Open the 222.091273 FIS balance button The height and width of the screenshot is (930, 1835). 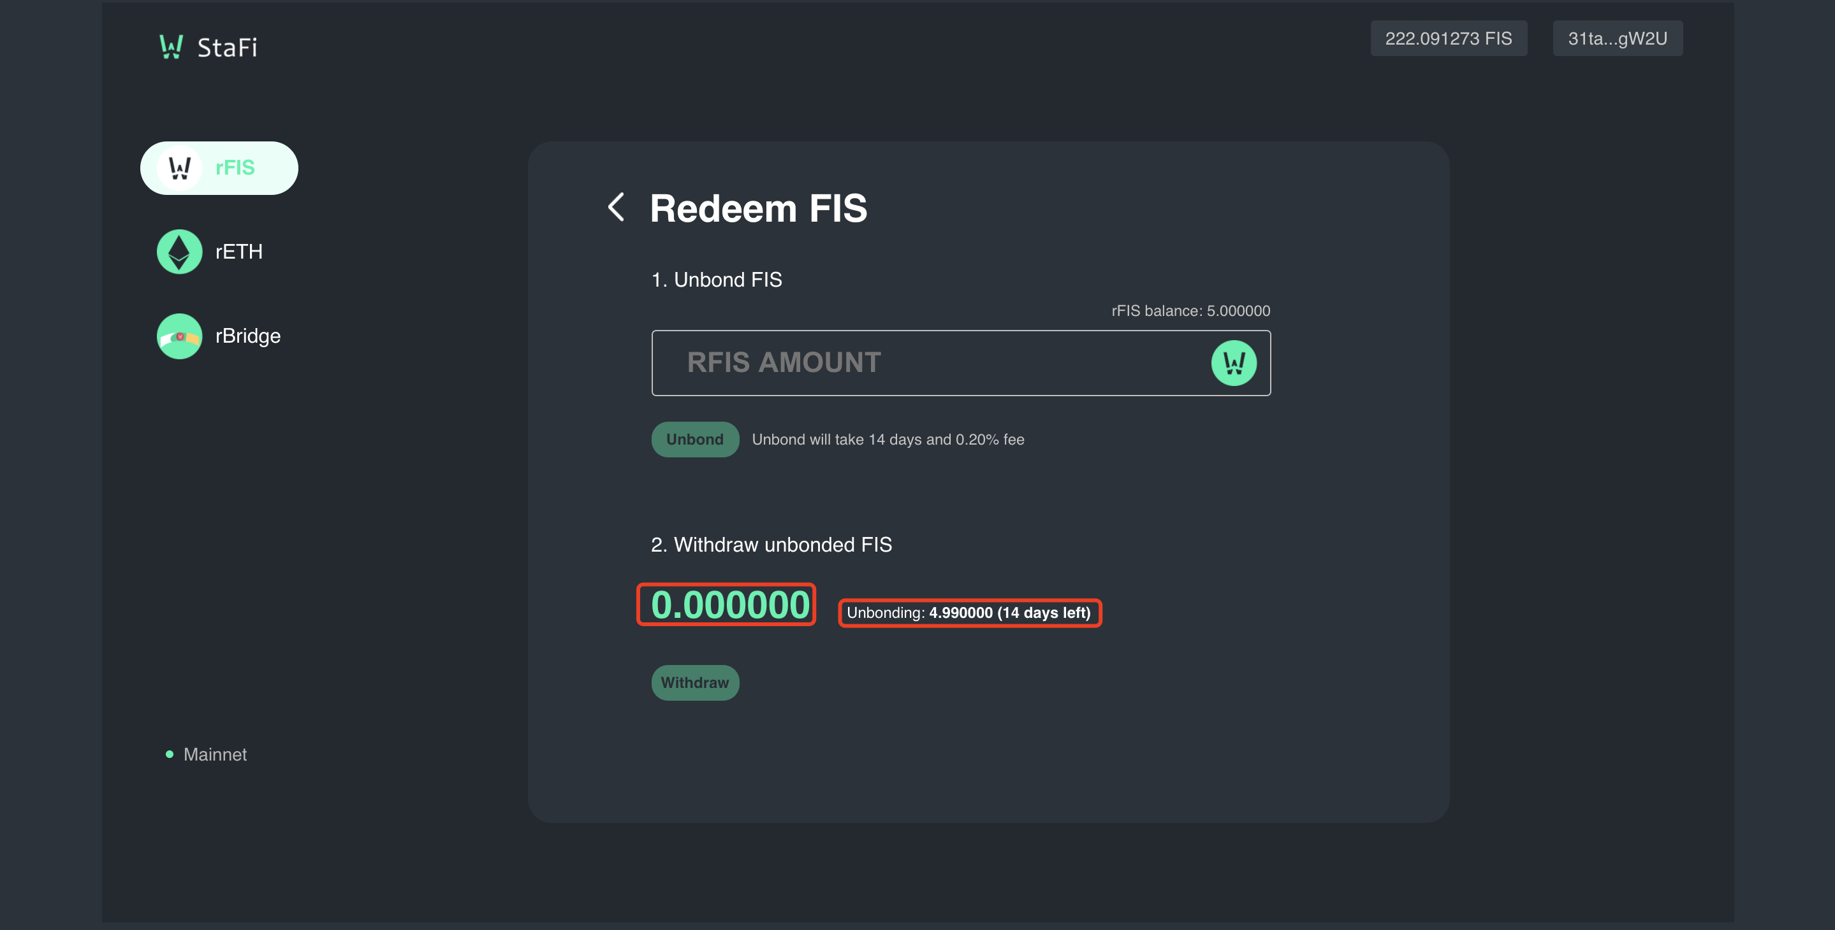tap(1448, 38)
